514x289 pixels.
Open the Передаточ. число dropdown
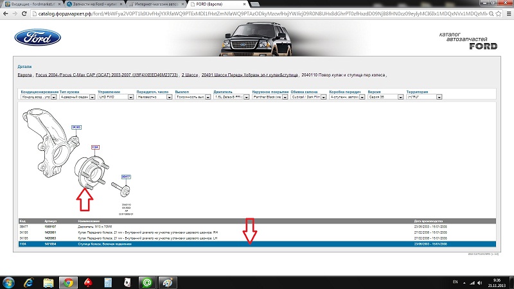point(154,97)
